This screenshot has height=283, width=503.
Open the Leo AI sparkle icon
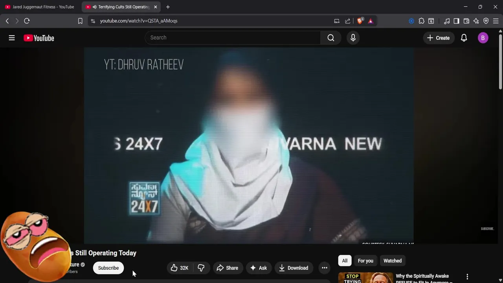tap(476, 21)
